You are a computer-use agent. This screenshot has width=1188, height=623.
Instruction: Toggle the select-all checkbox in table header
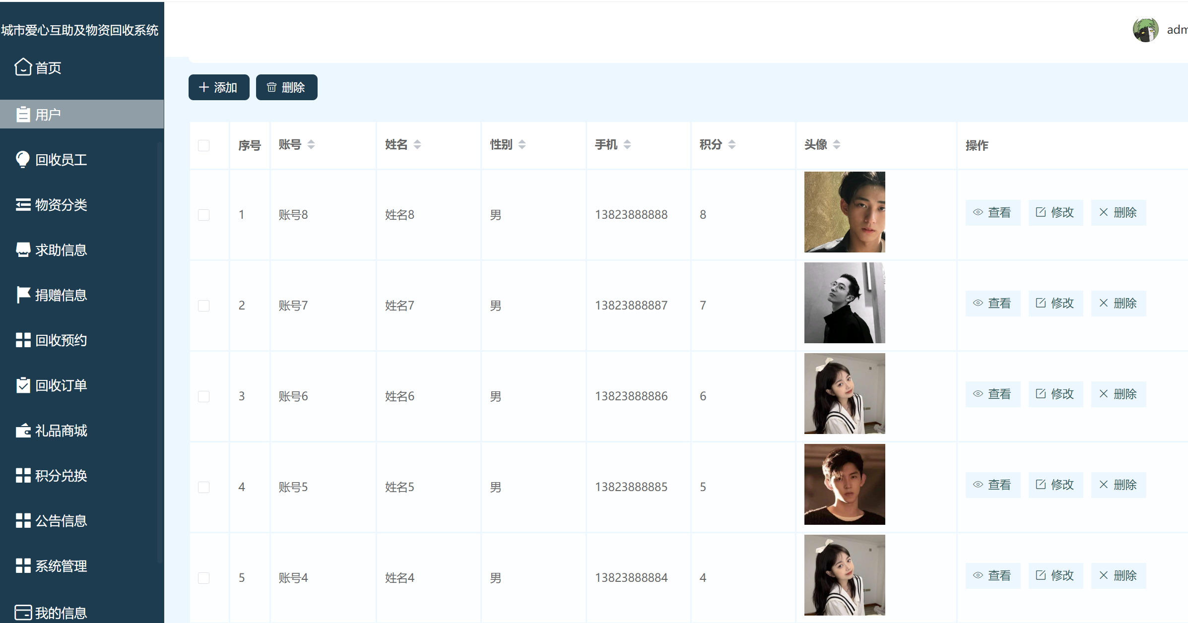click(x=203, y=145)
